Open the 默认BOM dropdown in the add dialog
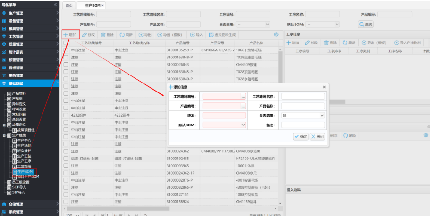Viewport: 431px width, 217px height. pyautogui.click(x=224, y=125)
